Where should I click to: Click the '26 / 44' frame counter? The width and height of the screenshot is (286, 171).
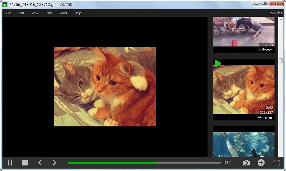(x=230, y=163)
